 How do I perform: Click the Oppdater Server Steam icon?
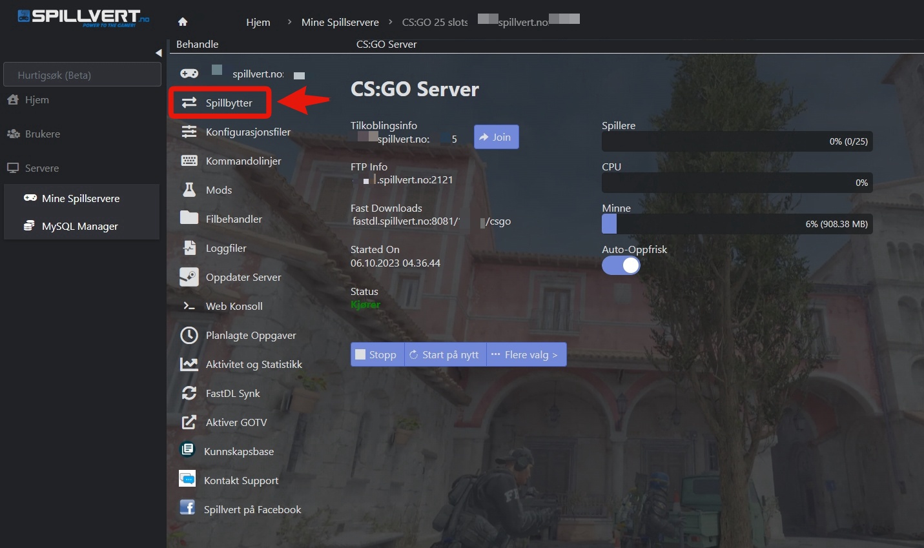click(x=189, y=277)
